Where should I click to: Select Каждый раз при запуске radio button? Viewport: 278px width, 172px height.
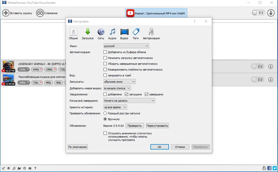(x=105, y=113)
